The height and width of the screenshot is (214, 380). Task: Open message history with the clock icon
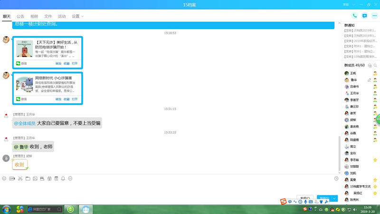336,179
